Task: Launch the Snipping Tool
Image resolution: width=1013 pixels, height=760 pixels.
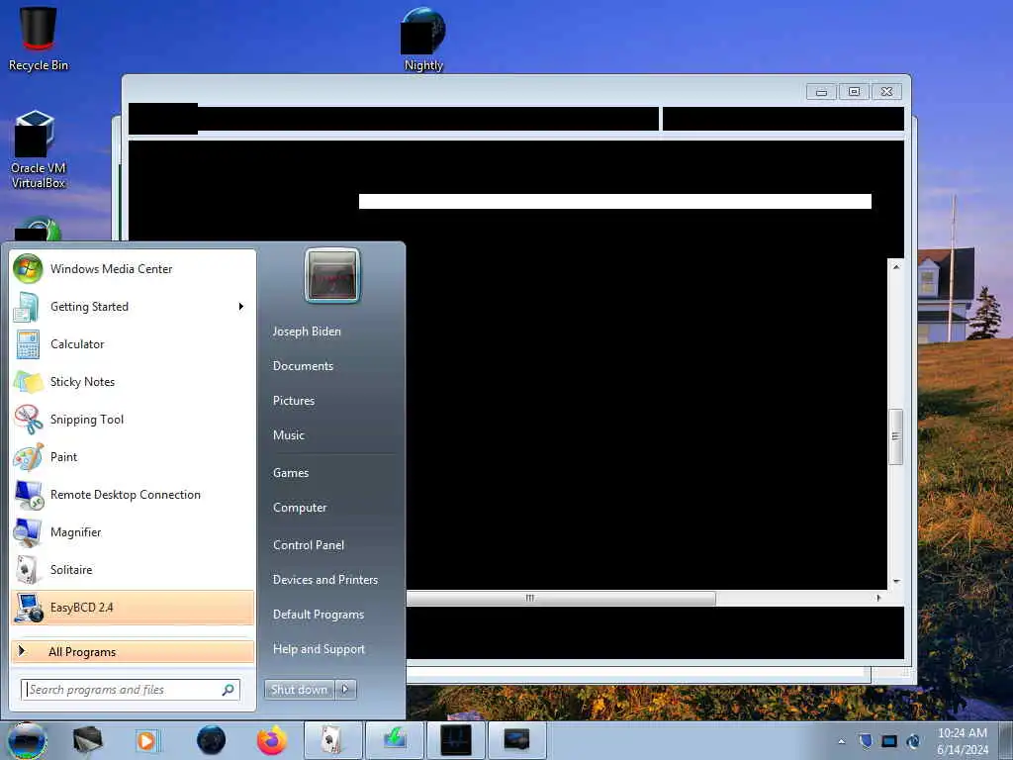Action: [x=134, y=419]
